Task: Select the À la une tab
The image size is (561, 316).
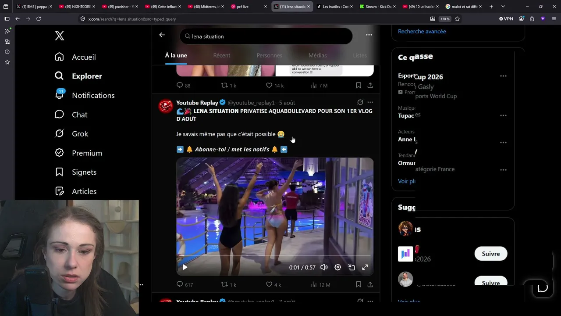Action: click(x=176, y=55)
